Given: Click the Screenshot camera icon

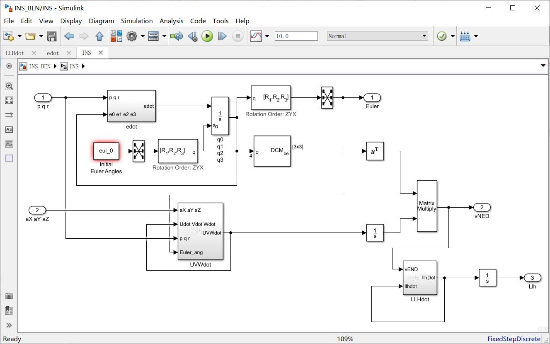Looking at the screenshot, I should (9, 296).
